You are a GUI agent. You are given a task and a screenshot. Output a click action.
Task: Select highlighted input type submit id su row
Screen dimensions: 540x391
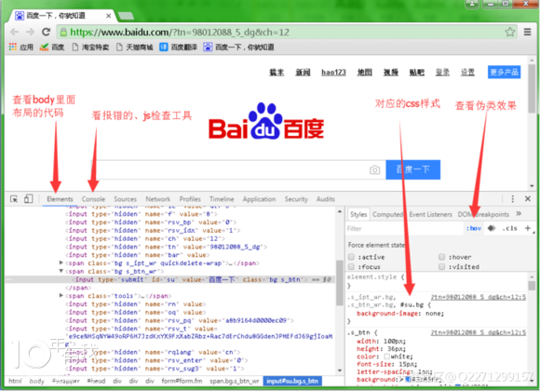click(170, 279)
